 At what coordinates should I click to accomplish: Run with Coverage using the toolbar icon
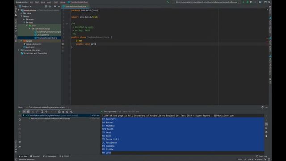point(251,2)
